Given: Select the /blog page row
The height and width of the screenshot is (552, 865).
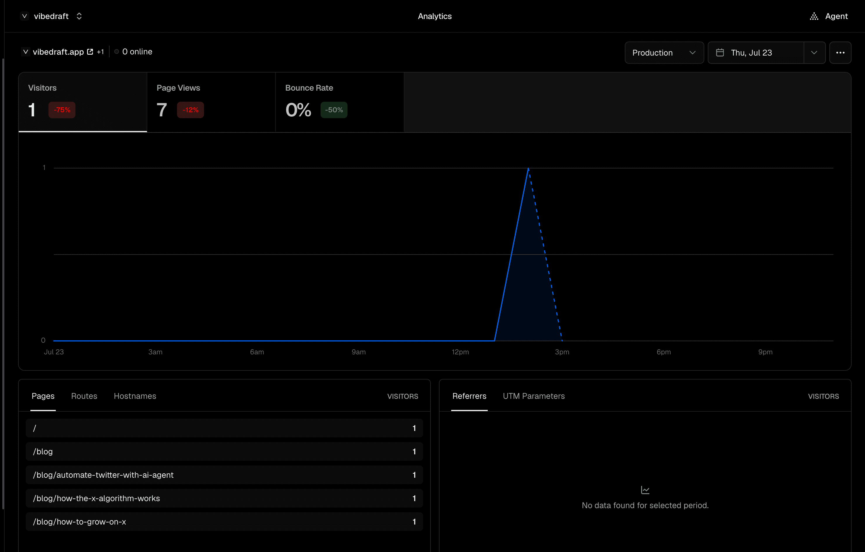Looking at the screenshot, I should pos(224,451).
